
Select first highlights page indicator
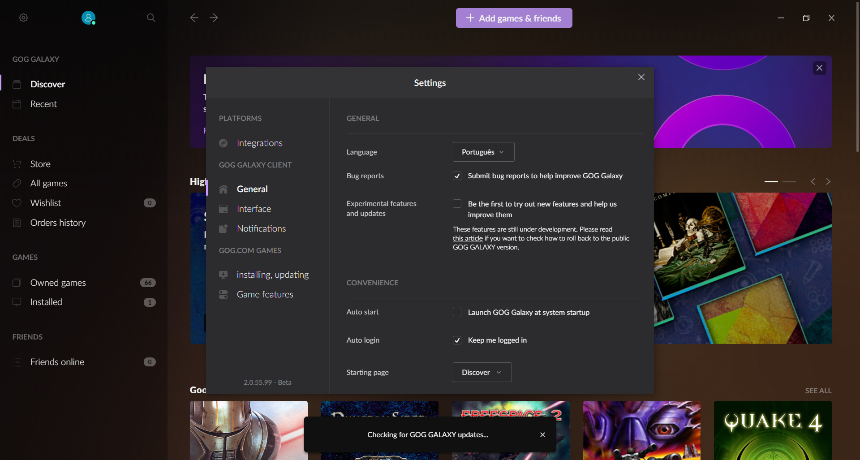click(771, 181)
